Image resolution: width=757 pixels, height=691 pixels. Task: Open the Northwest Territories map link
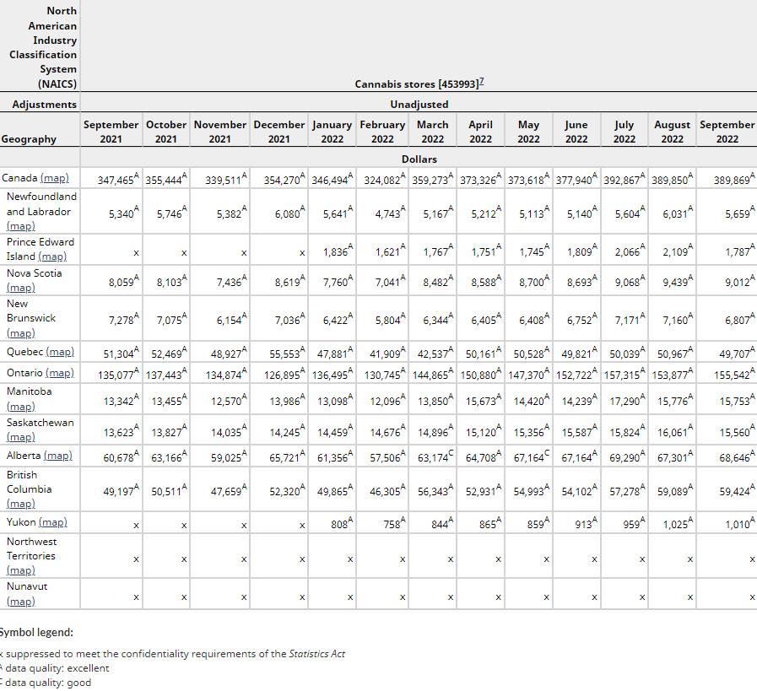pos(20,570)
